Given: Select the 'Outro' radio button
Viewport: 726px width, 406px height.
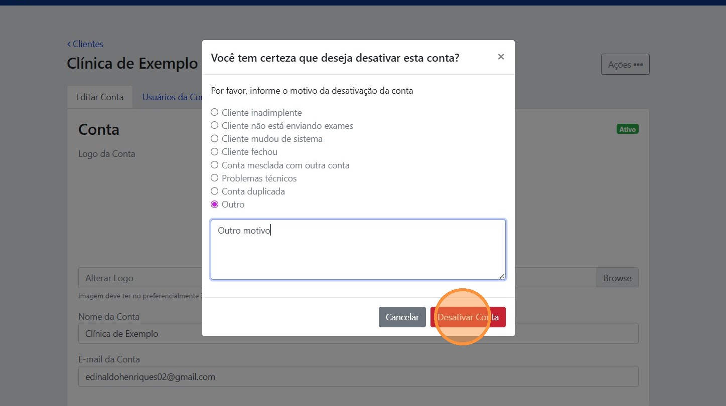Looking at the screenshot, I should pos(215,205).
